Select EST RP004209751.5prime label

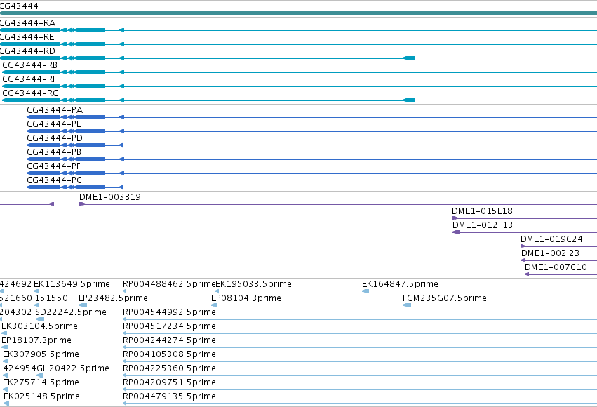click(170, 382)
